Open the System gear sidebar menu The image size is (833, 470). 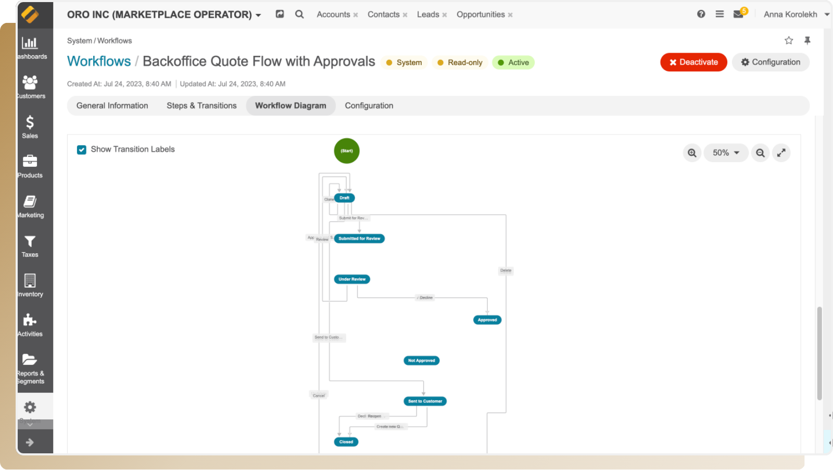tap(30, 407)
